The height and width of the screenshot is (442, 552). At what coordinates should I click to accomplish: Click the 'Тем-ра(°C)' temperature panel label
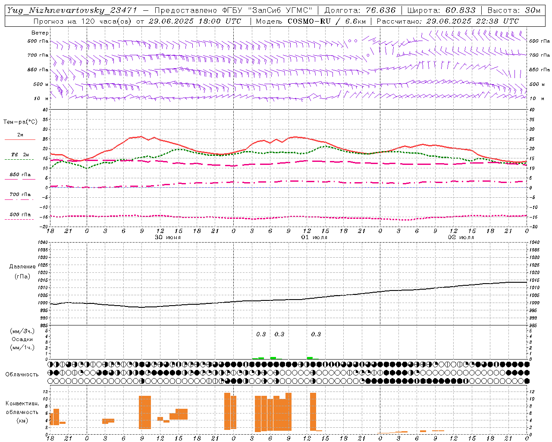tap(20, 122)
